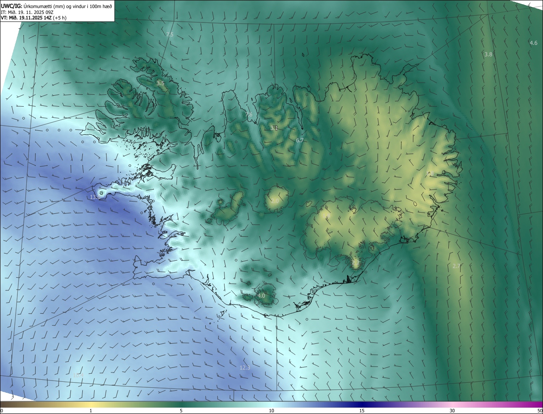Screen dimensions: 543x414
Task: Click the valid time "VT: Mið. 19.11.2025 14Z (+5 h)"
Action: [x=34, y=18]
